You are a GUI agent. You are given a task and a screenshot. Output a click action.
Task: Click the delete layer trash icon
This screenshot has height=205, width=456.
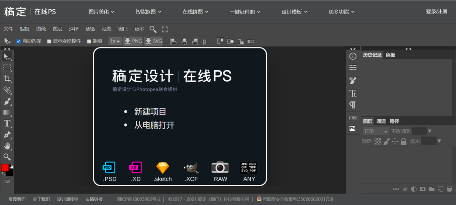tap(449, 189)
